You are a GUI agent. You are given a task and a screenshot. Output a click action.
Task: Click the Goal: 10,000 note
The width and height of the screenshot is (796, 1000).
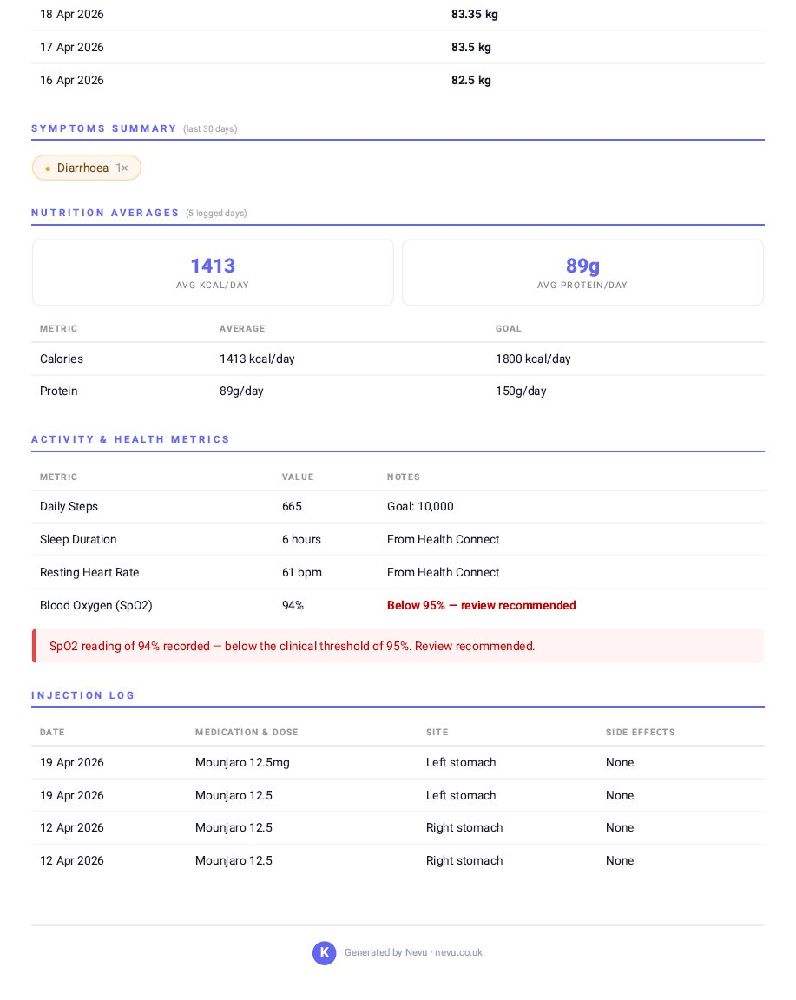(420, 506)
